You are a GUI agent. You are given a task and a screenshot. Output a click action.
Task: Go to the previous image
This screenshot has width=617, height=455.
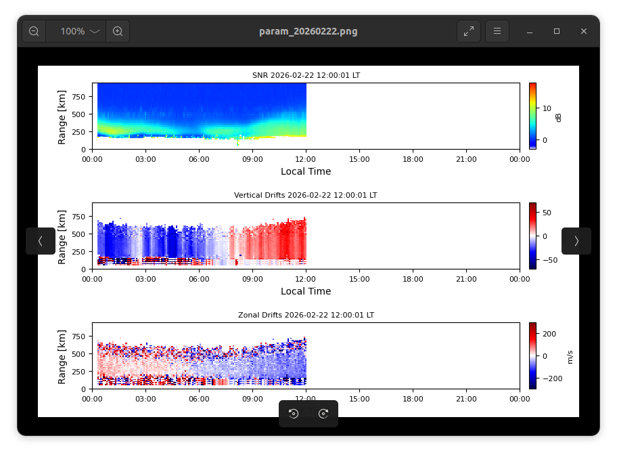click(x=41, y=241)
